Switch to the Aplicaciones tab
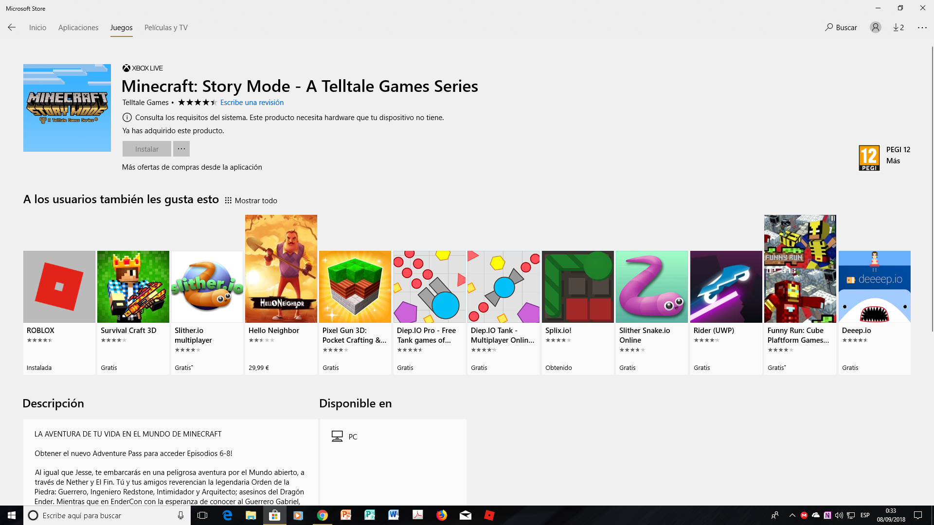This screenshot has height=525, width=934. coord(78,28)
